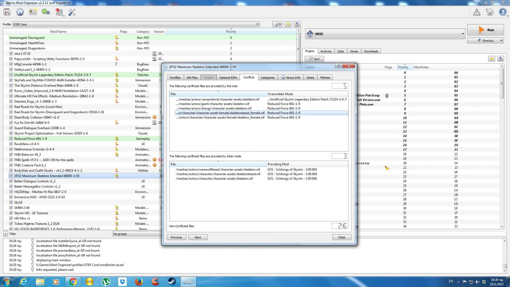Open the Shortcut dropdown button
This screenshot has width=510, height=287.
[x=485, y=40]
